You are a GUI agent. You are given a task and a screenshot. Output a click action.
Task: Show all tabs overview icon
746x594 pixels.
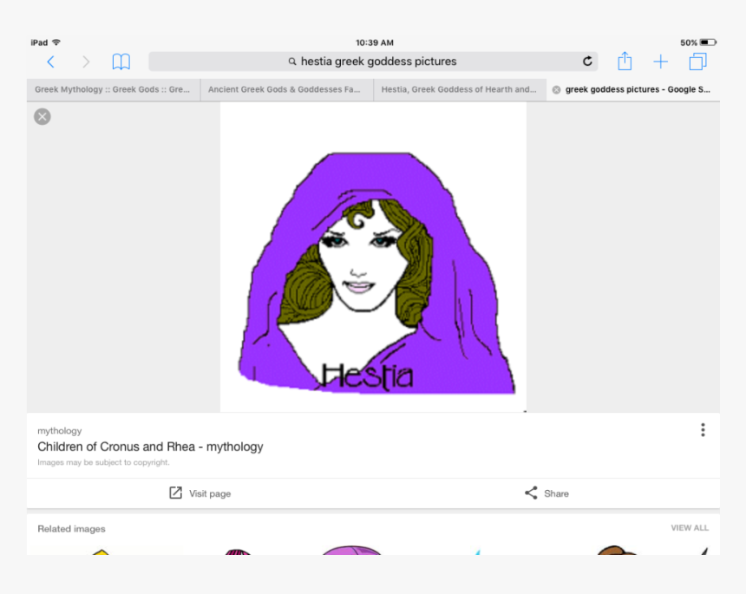(x=698, y=62)
